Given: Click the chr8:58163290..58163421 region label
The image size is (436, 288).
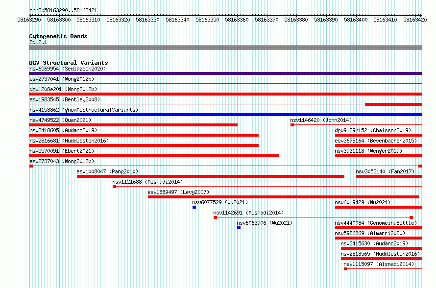Looking at the screenshot, I should pos(63,10).
